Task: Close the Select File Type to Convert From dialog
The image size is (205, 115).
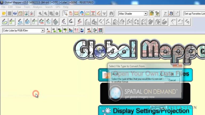Action: [x=178, y=65]
